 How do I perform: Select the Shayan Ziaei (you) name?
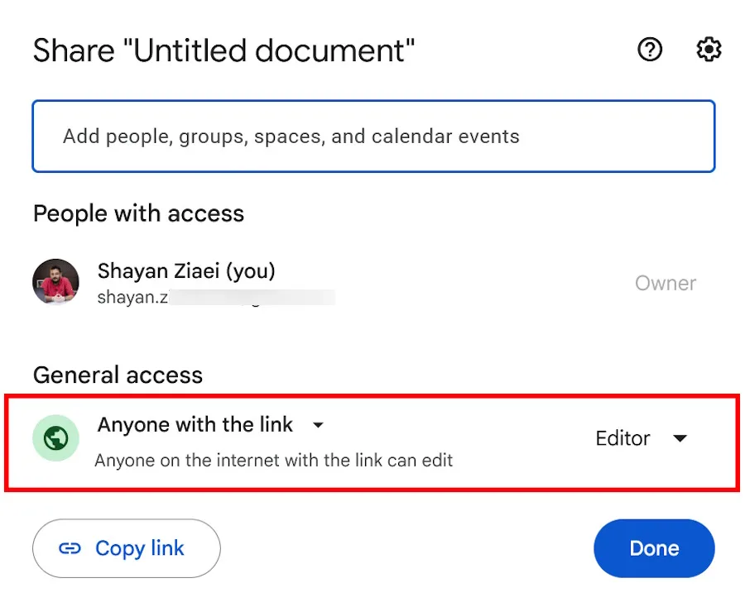[186, 270]
